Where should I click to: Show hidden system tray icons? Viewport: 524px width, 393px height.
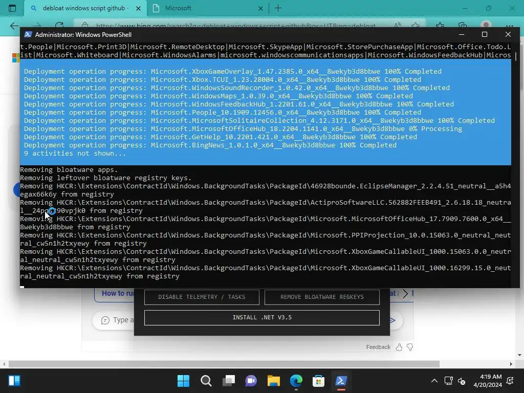434,381
